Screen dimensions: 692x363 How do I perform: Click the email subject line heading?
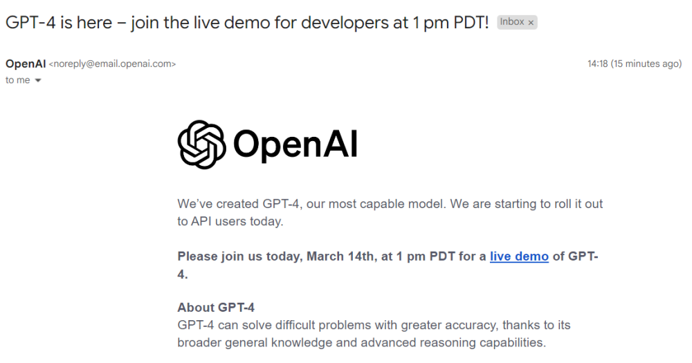(x=247, y=22)
